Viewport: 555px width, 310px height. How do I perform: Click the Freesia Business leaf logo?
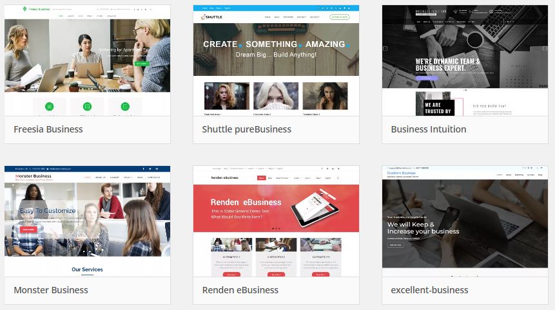[x=24, y=10]
